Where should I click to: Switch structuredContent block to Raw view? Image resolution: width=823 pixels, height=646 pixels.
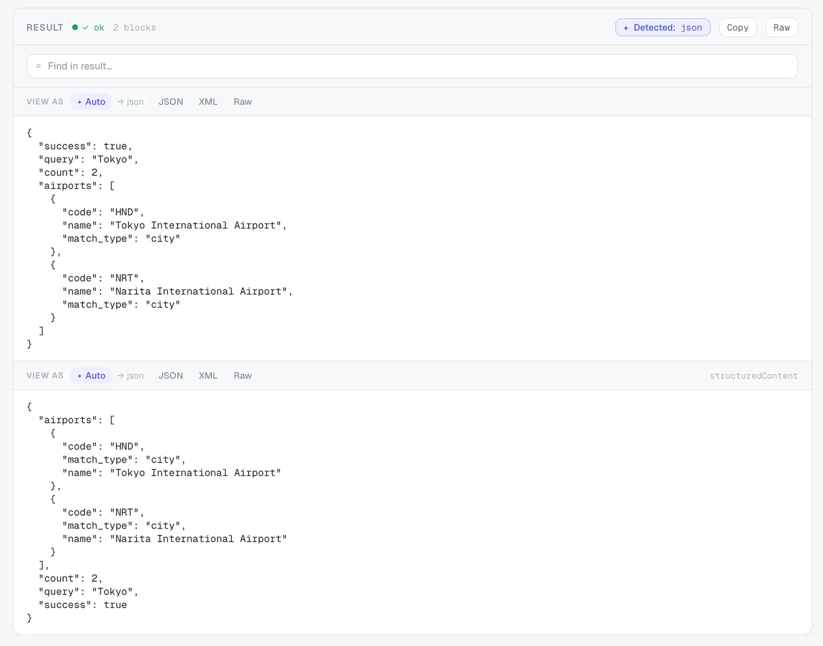(243, 375)
